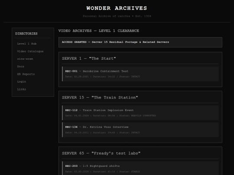The width and height of the screenshot is (234, 175).
Task: Open the Level 1 Hub directory link
Action: (x=27, y=44)
